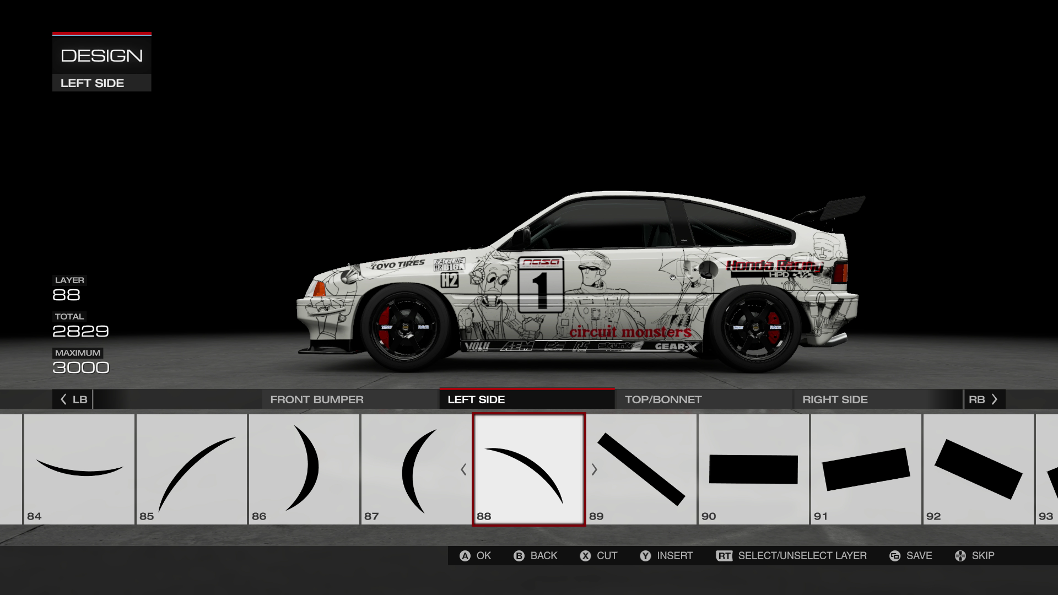Switch to the TOP/BONNET tab
This screenshot has width=1058, height=595.
(x=662, y=399)
